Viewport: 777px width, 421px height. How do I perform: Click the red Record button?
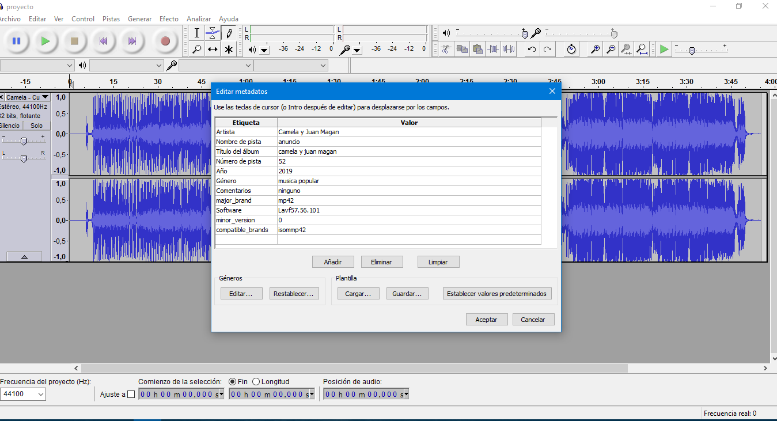click(165, 41)
